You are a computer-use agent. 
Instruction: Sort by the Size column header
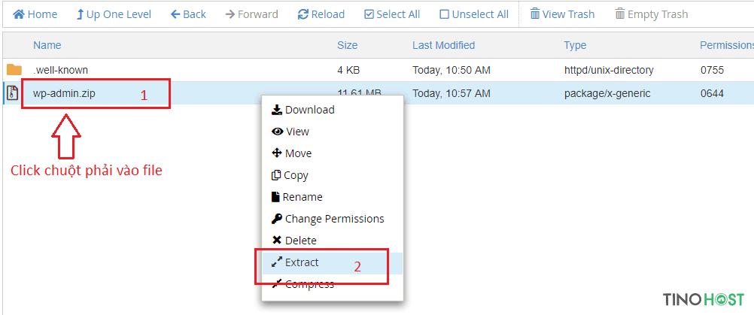[x=347, y=45]
